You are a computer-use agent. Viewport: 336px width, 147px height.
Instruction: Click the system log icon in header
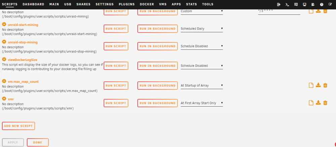pos(313,4)
